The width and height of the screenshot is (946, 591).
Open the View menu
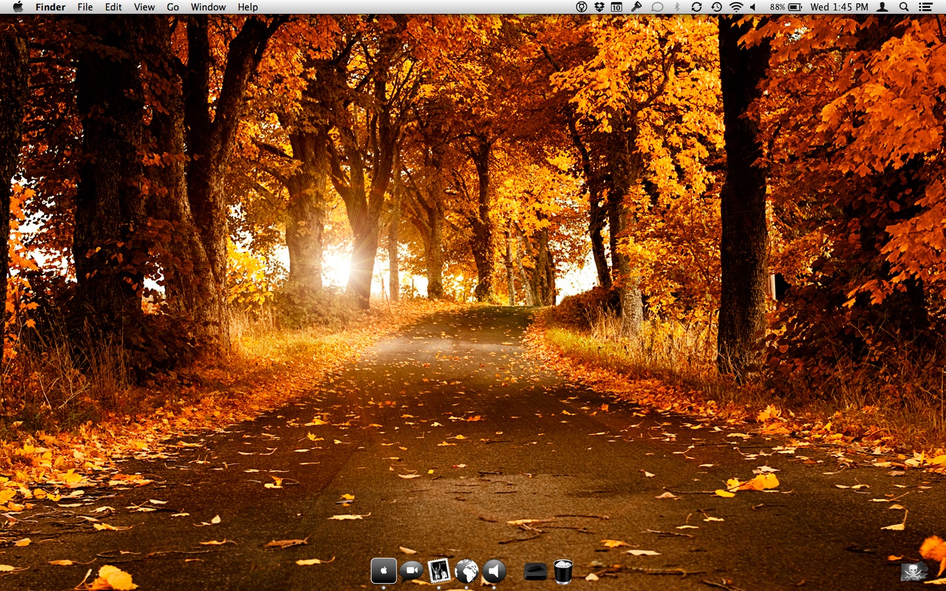(145, 7)
